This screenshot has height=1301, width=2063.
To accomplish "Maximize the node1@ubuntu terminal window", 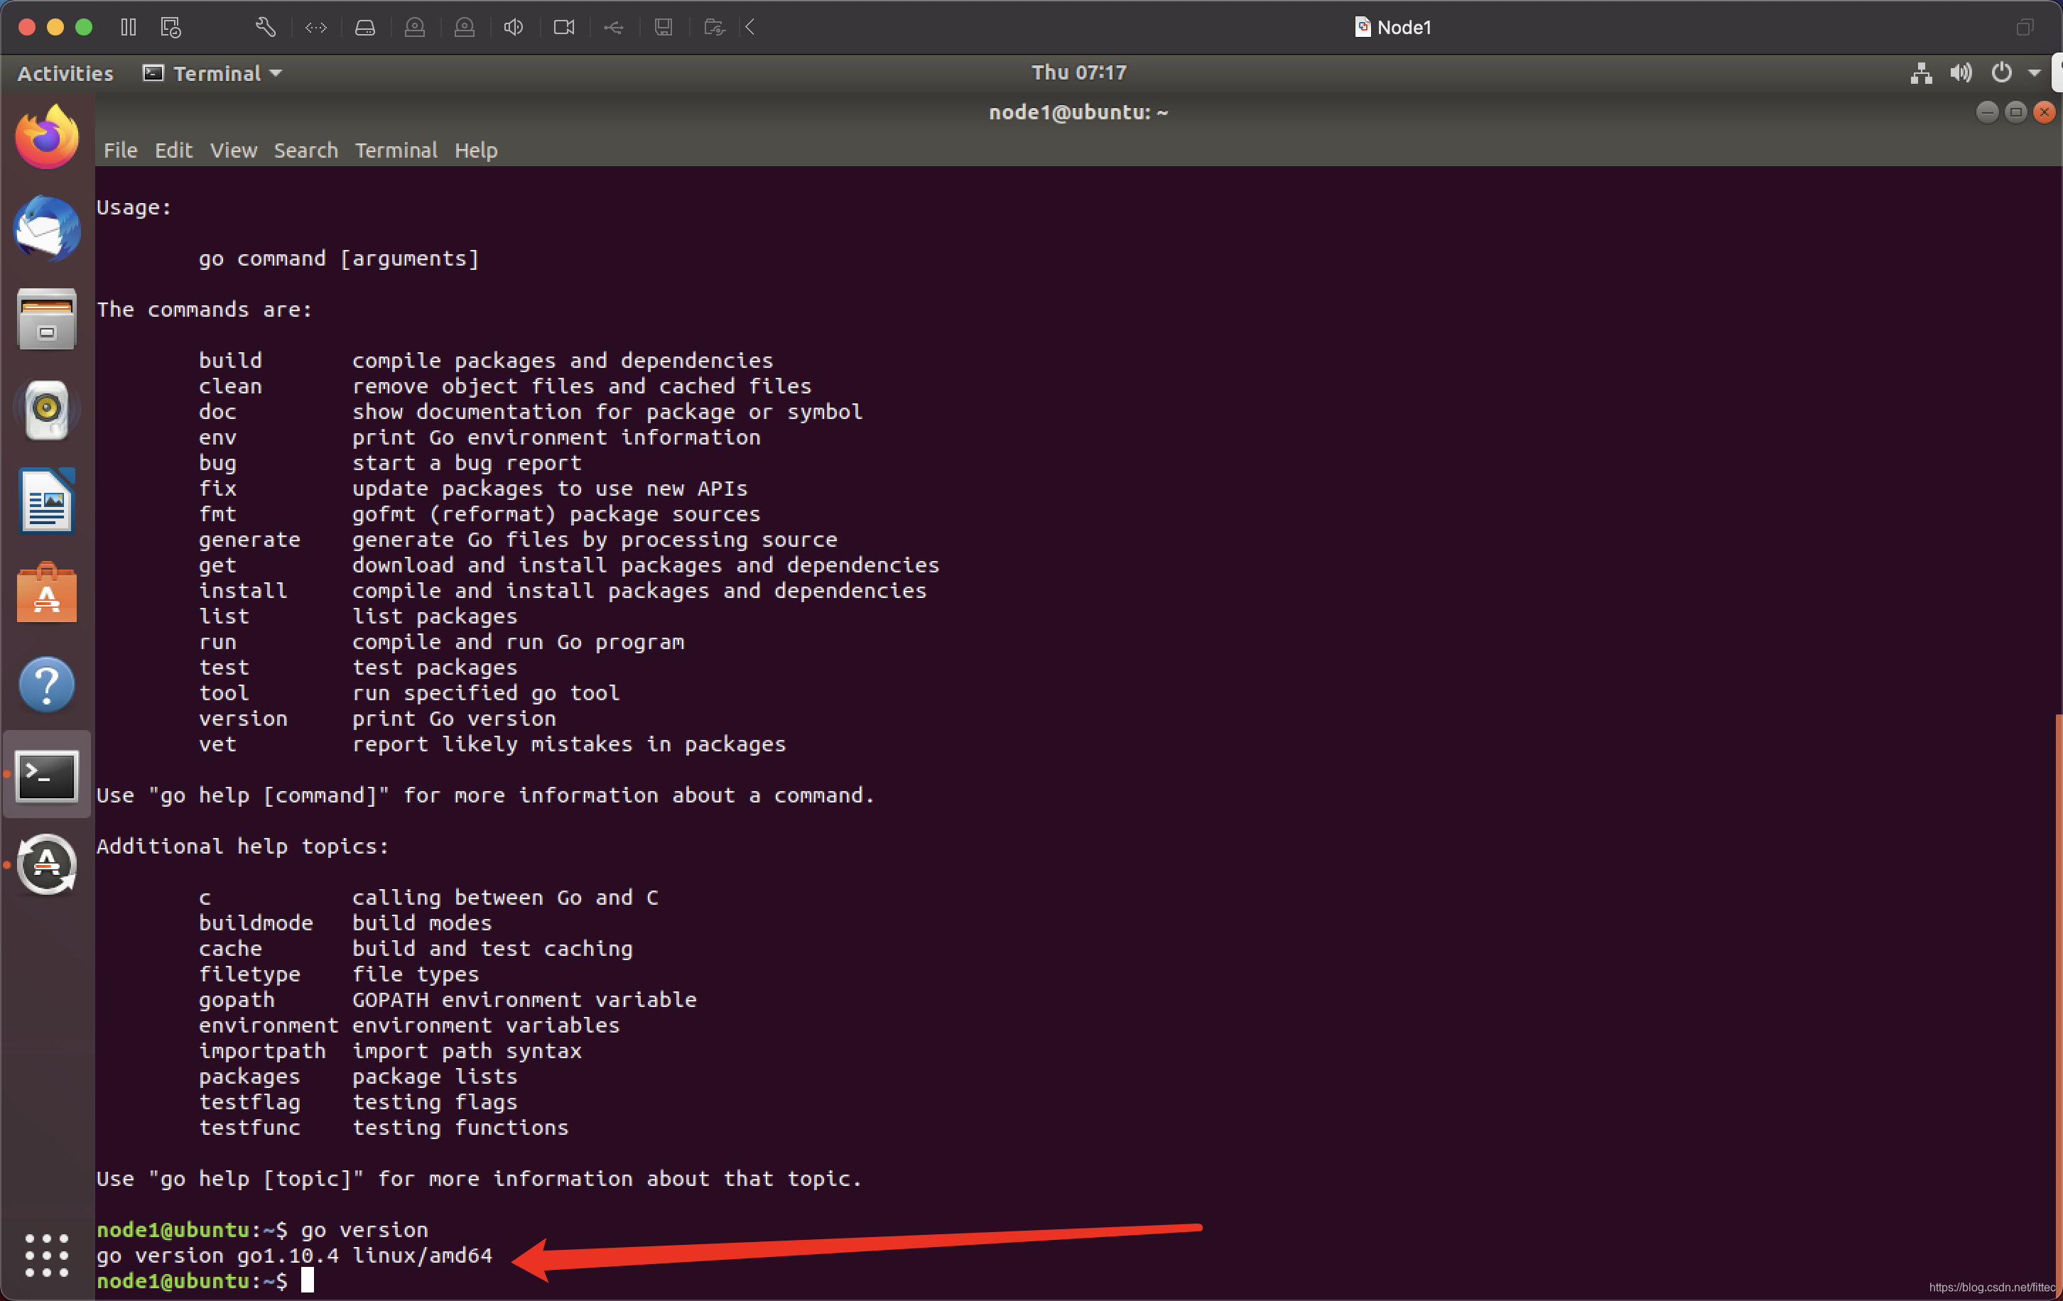I will click(2016, 112).
